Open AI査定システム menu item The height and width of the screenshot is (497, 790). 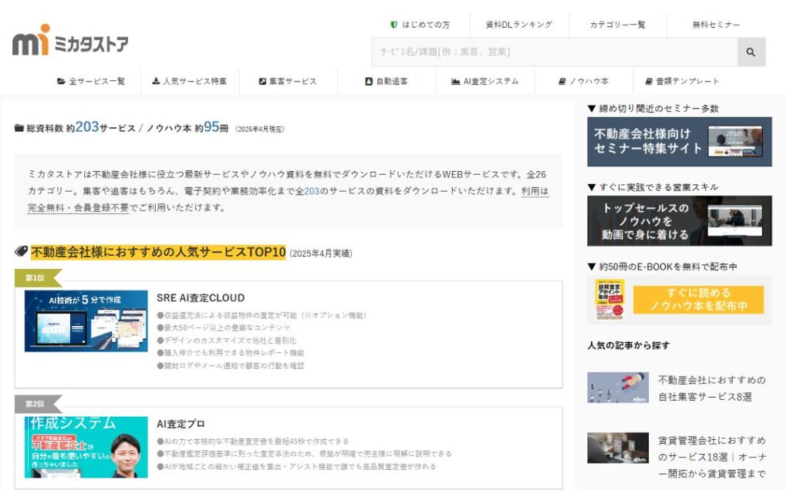(x=491, y=81)
